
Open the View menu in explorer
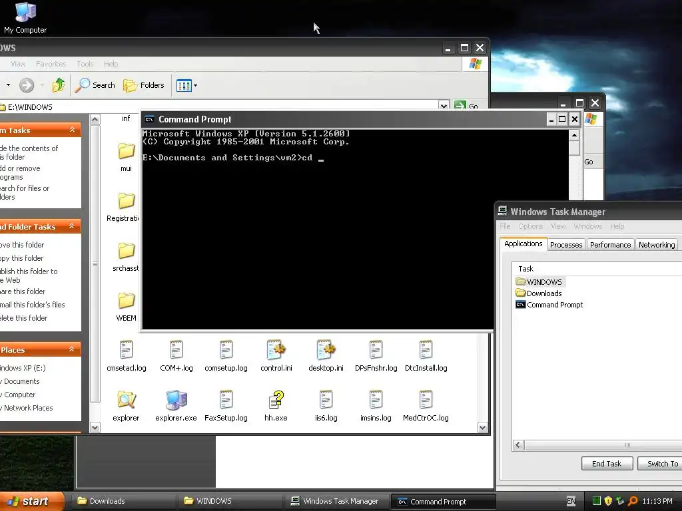click(18, 64)
